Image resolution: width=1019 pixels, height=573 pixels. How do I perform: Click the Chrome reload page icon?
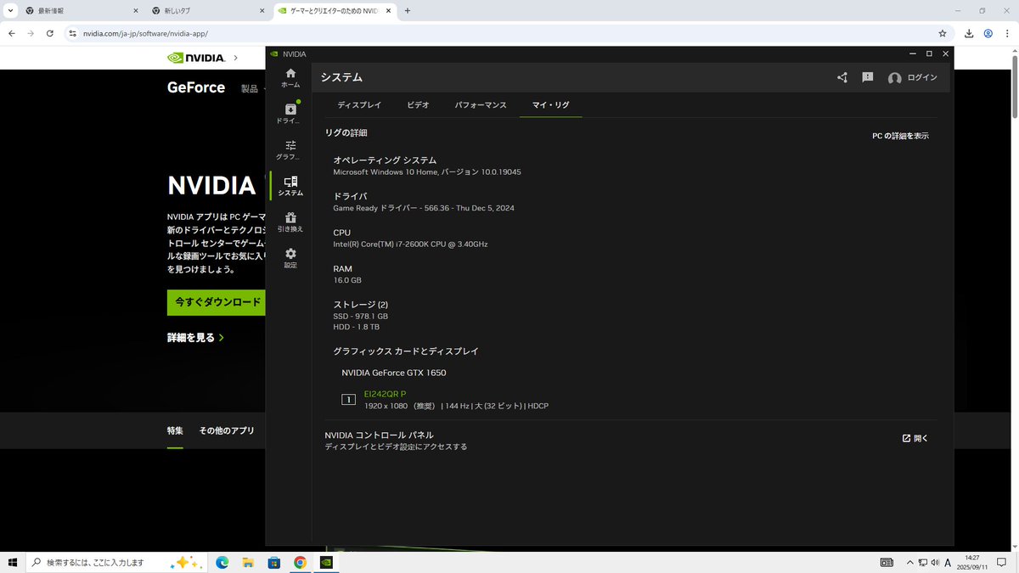click(50, 33)
